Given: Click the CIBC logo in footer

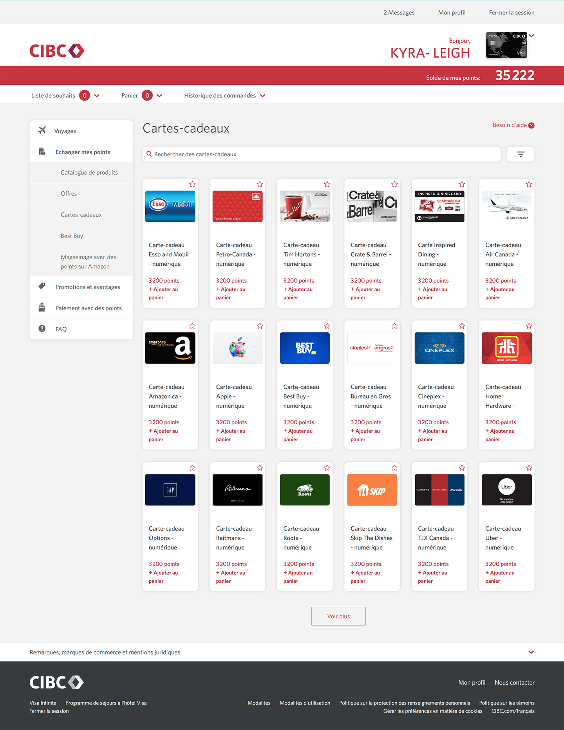Looking at the screenshot, I should 57,683.
